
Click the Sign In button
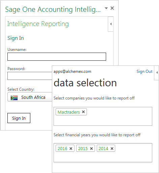point(19,118)
